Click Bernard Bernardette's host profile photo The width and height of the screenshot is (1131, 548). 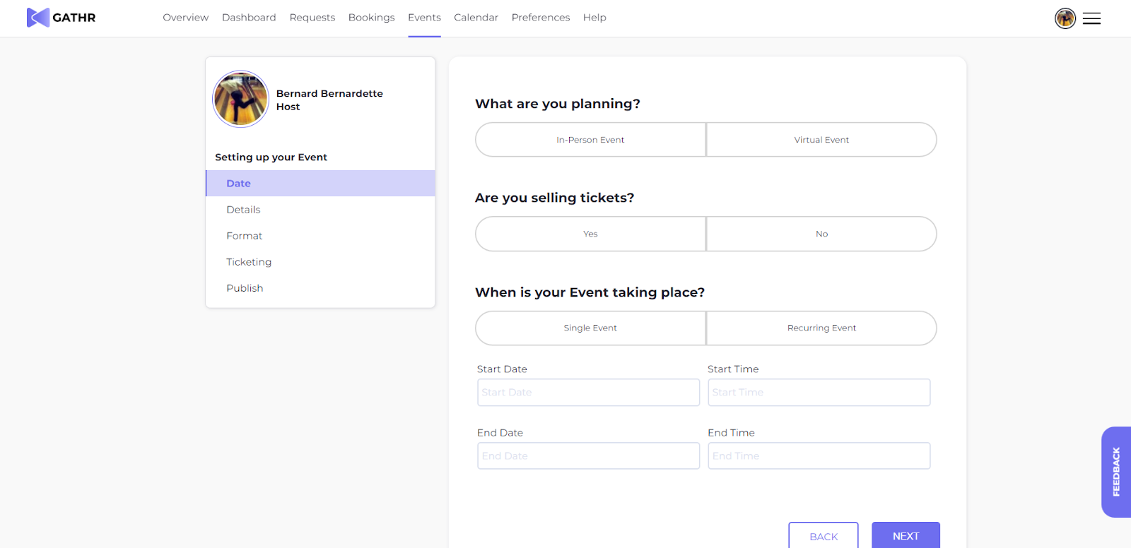click(241, 99)
